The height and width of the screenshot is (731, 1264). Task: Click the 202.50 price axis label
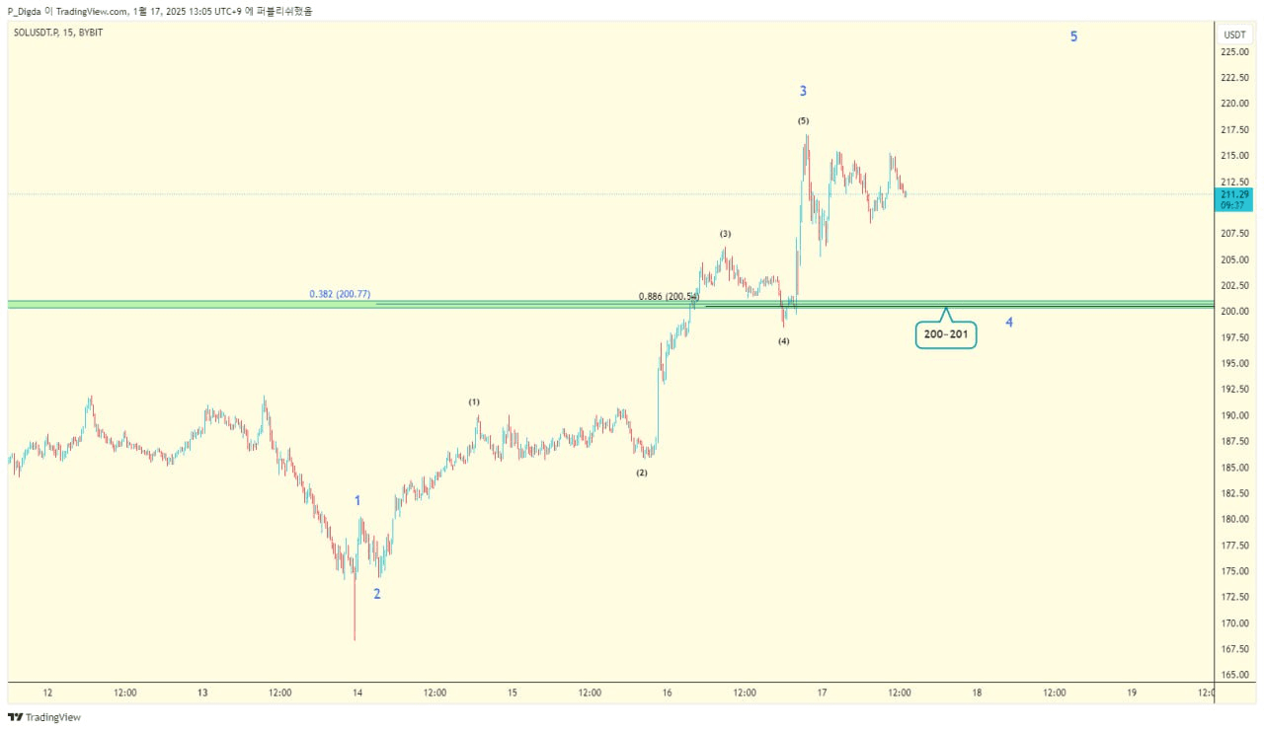tap(1234, 286)
